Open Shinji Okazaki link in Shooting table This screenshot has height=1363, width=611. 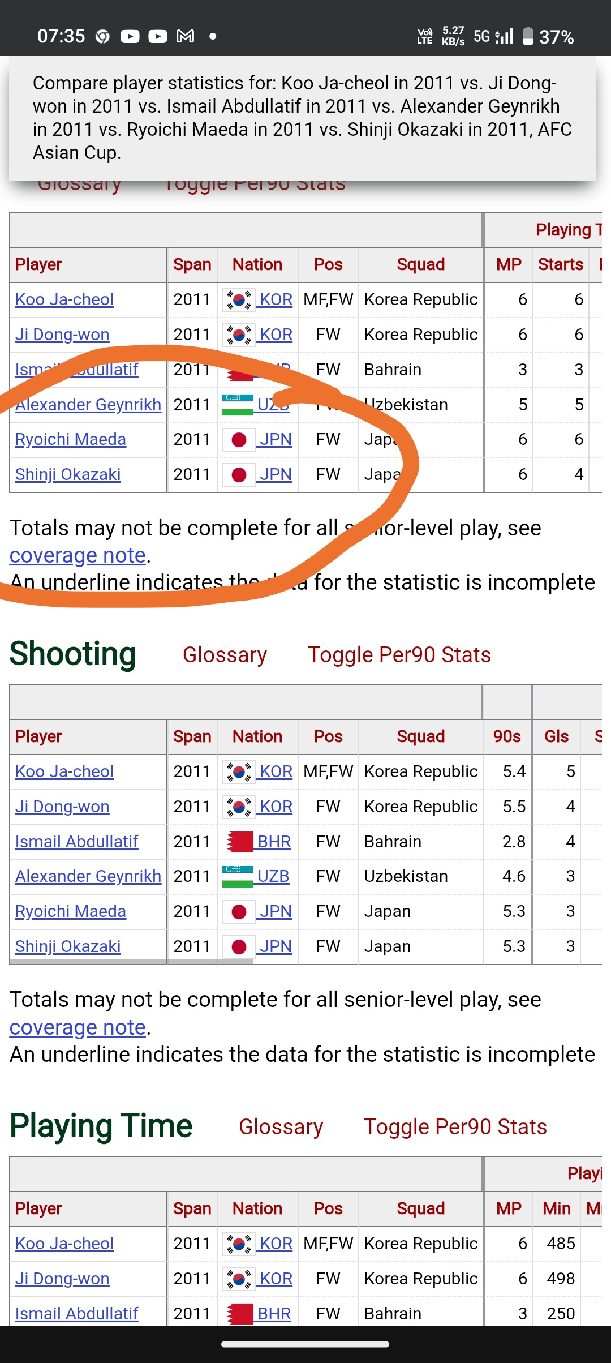68,946
